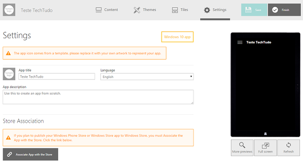Viewport: 303px width, 162px height.
Task: Click the Store Association heading
Action: pyautogui.click(x=23, y=121)
